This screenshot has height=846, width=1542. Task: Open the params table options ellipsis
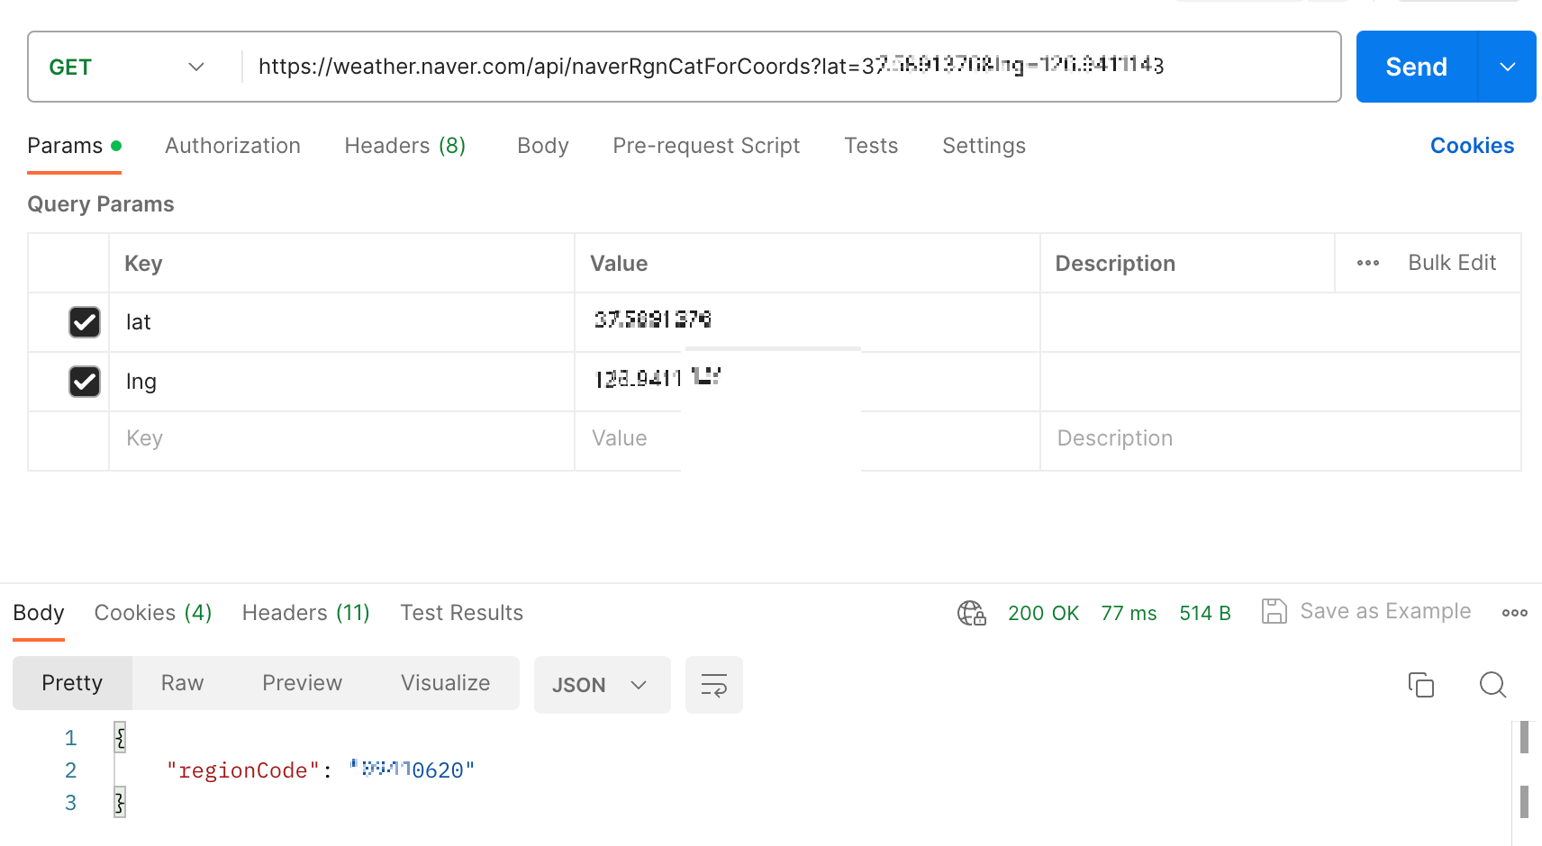click(x=1368, y=263)
